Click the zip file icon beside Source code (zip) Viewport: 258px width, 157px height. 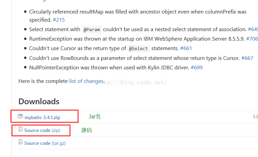coord(20,129)
